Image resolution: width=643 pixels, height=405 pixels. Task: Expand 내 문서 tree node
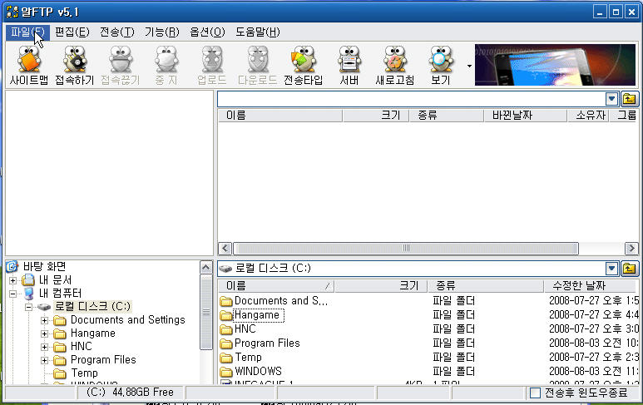(12, 280)
